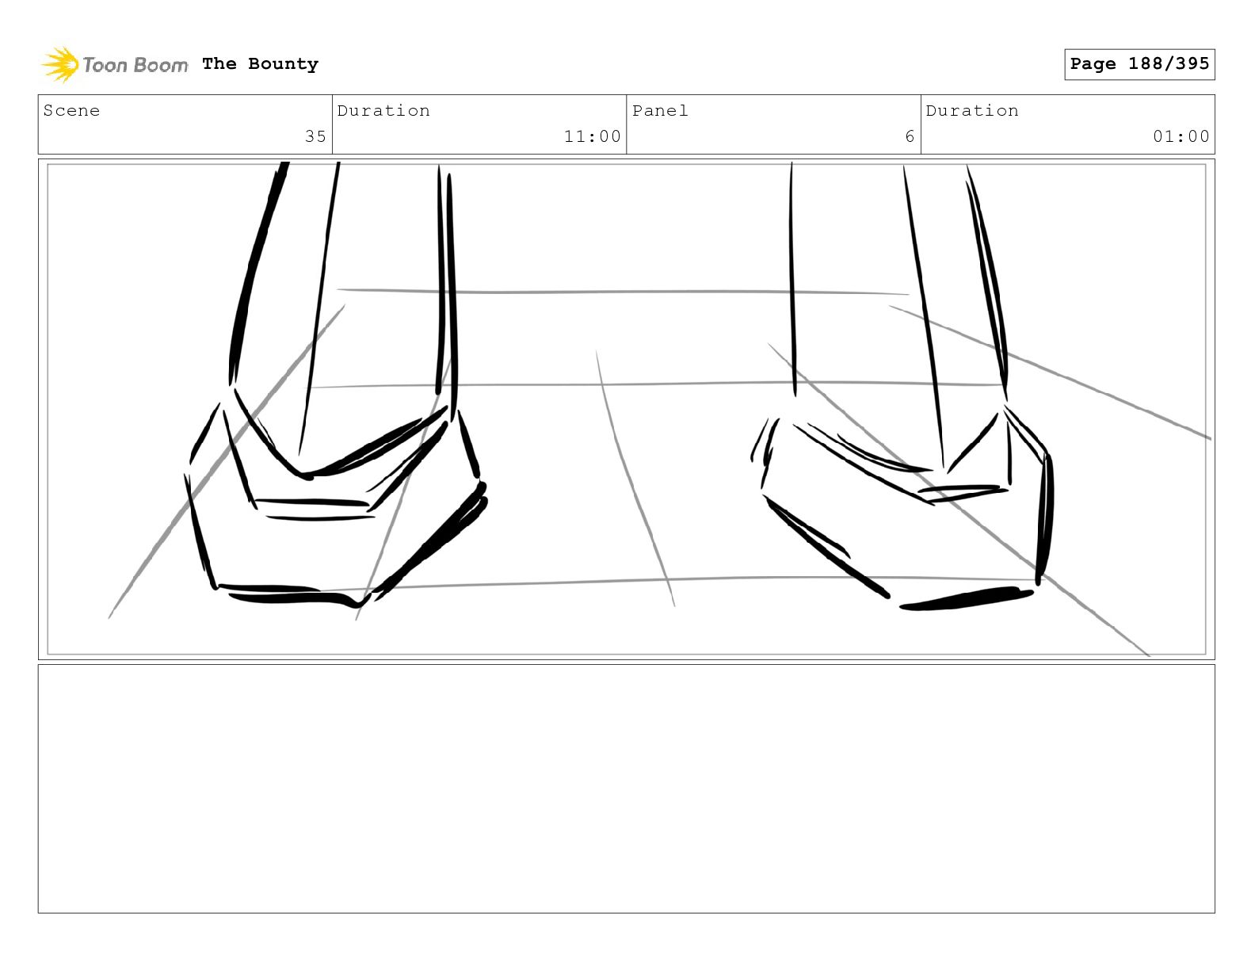
Task: Click the Toon Boom logo
Action: coord(115,64)
